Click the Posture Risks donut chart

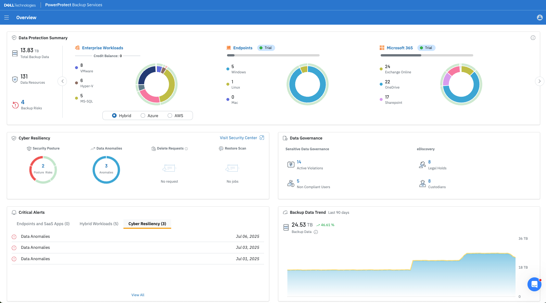[43, 170]
